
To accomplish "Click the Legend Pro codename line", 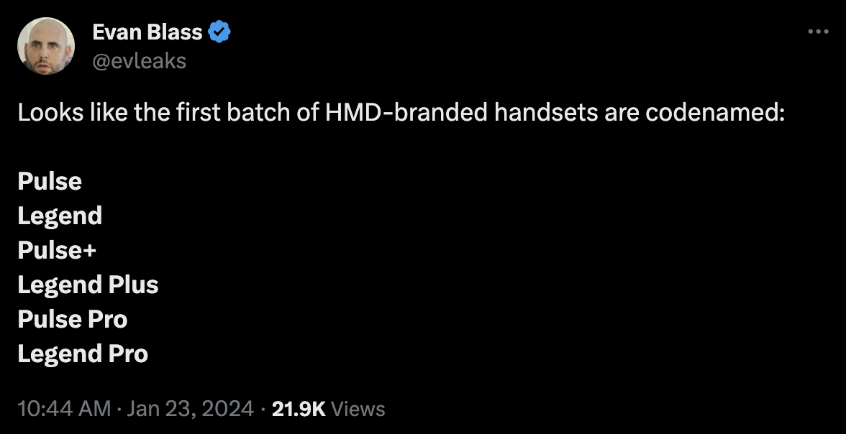I will tap(83, 354).
